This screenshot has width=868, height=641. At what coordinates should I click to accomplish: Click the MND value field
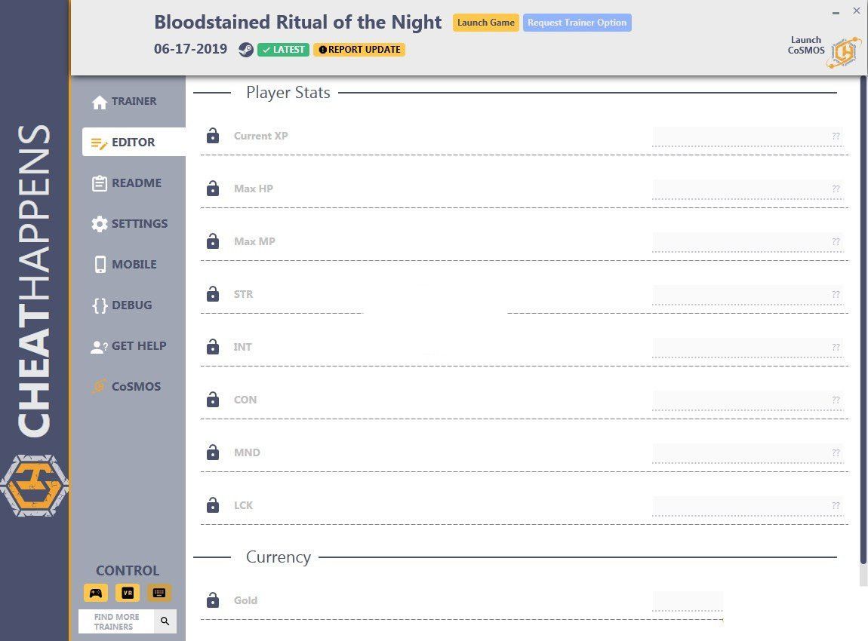tap(747, 453)
